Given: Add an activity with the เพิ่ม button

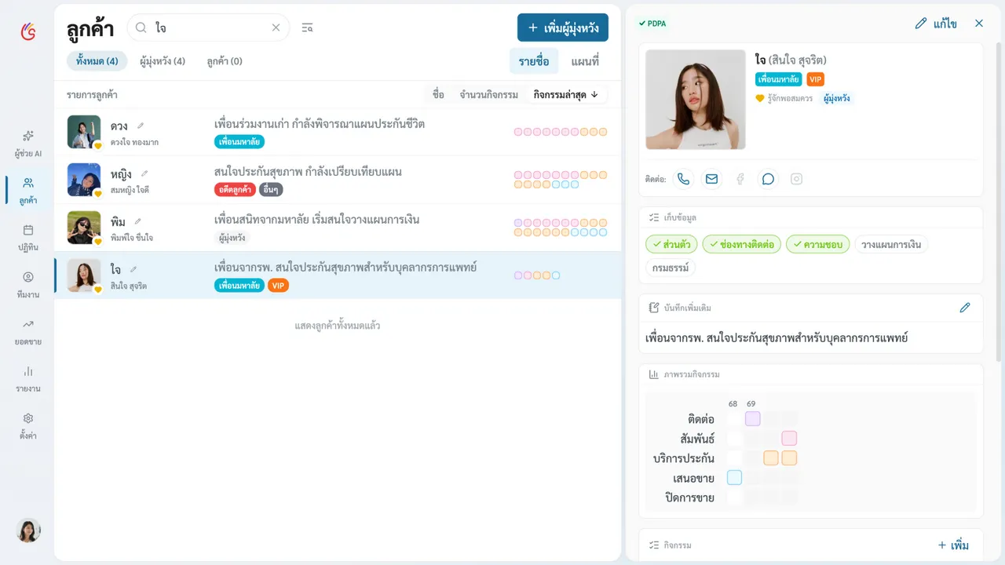Looking at the screenshot, I should click(x=953, y=545).
